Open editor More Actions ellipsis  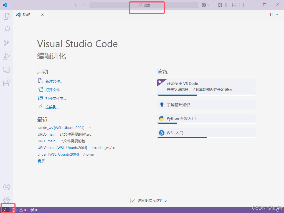click(x=278, y=15)
